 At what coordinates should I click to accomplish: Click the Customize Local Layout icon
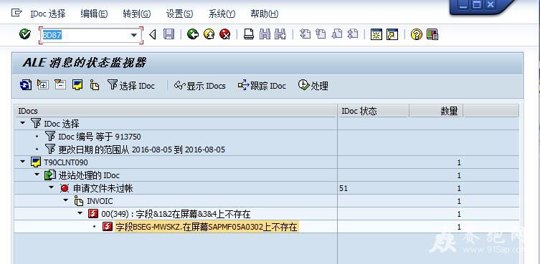(432, 34)
